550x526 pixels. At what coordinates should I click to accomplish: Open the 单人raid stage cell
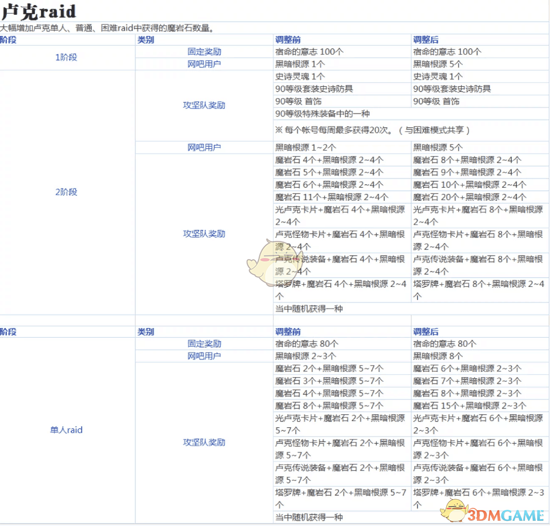(x=66, y=430)
